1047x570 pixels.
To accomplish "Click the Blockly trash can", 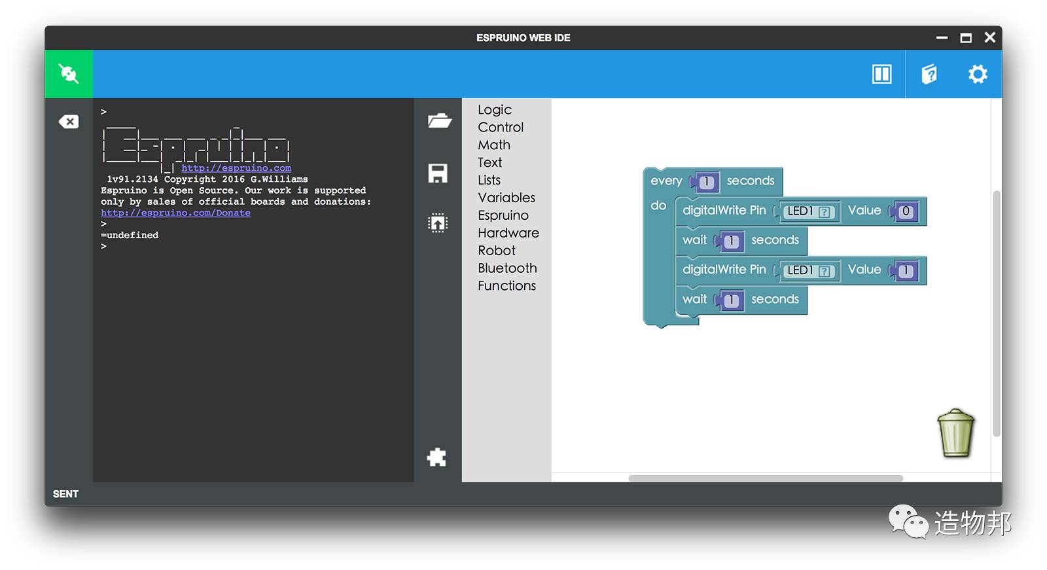I will point(956,433).
